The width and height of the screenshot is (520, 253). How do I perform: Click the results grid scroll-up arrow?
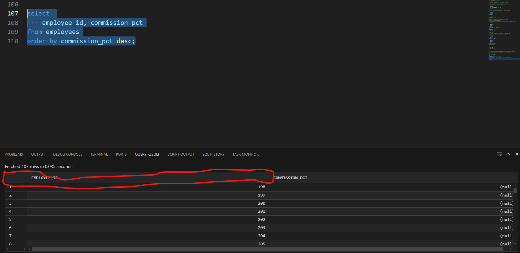point(515,186)
